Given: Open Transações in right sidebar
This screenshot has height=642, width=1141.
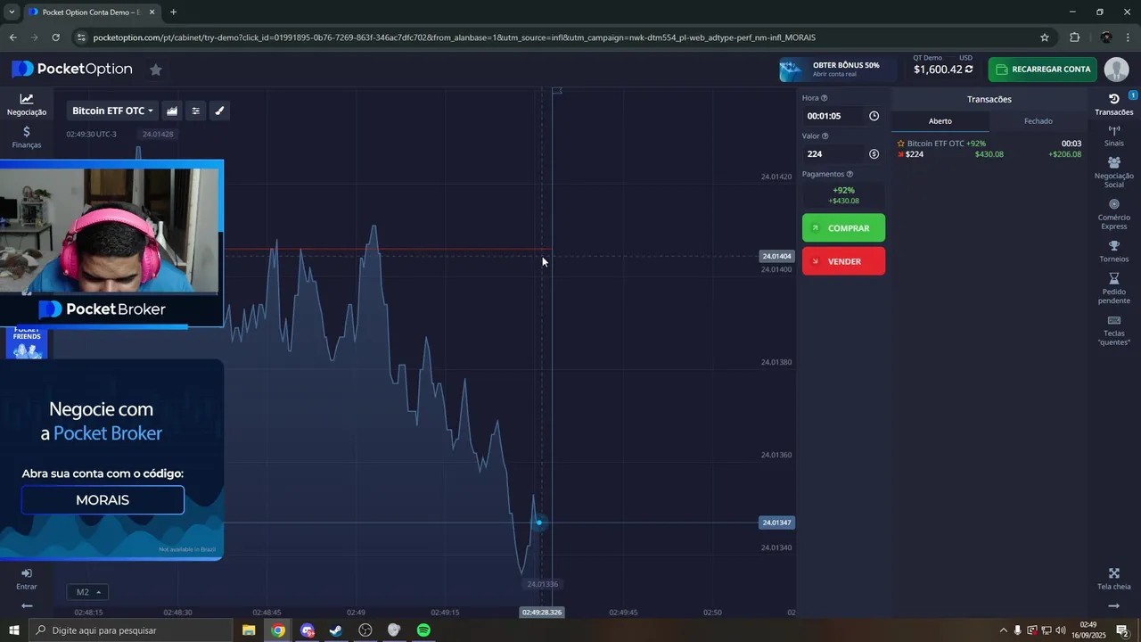Looking at the screenshot, I should coord(1114,104).
